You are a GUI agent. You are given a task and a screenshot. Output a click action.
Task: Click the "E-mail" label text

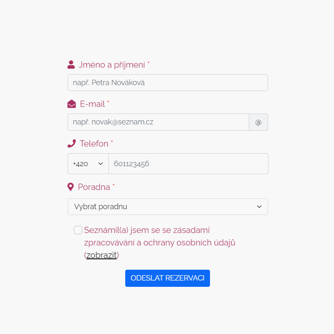(x=92, y=104)
